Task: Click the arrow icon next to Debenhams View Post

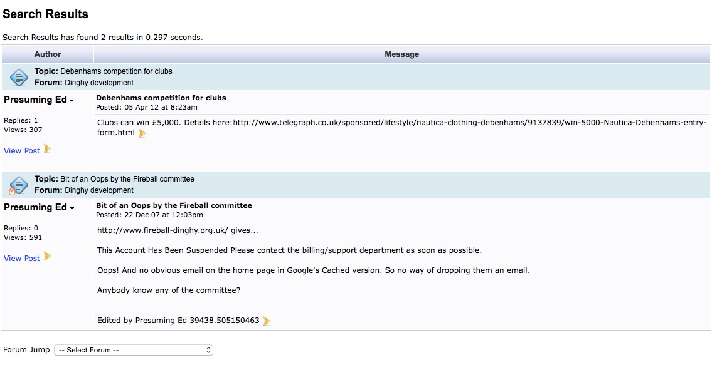Action: tap(48, 149)
